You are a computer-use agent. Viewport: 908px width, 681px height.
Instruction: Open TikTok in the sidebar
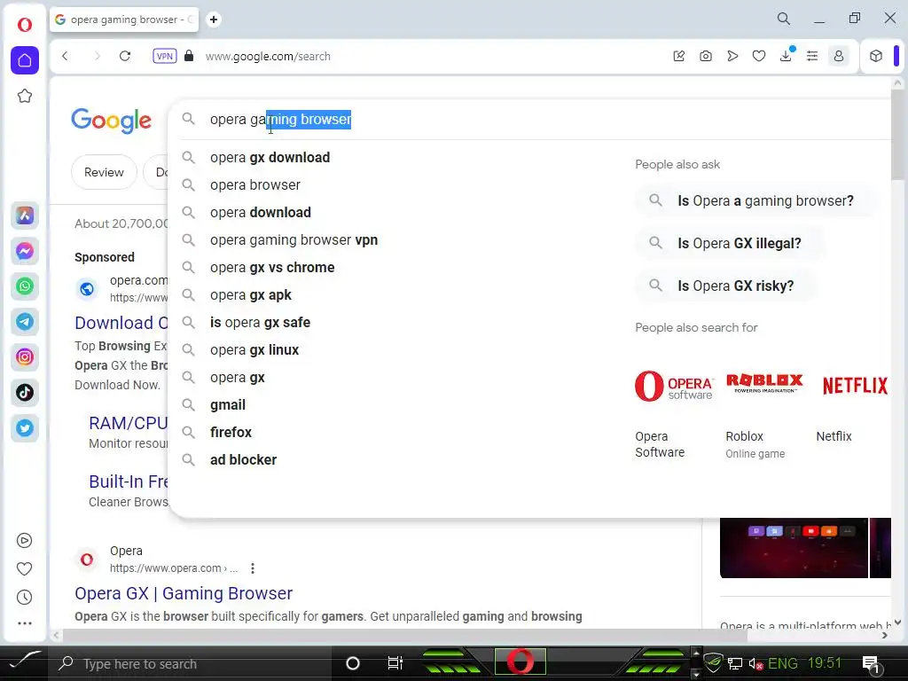coord(24,393)
